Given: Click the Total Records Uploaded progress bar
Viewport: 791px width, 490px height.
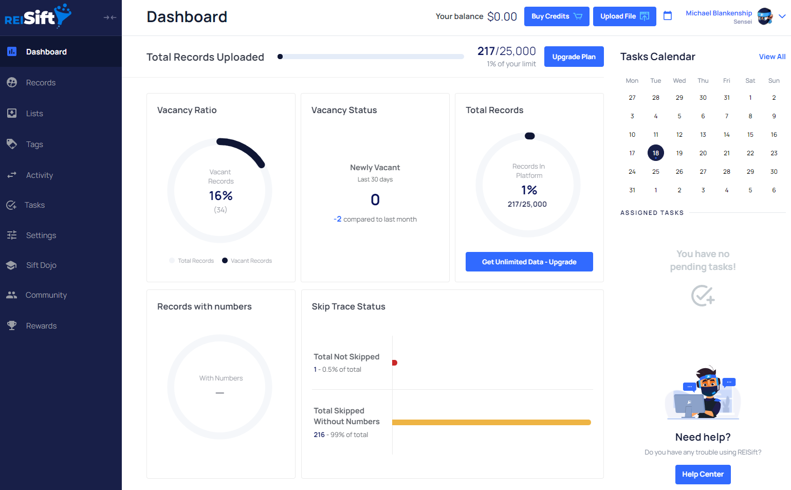Looking at the screenshot, I should tap(371, 57).
